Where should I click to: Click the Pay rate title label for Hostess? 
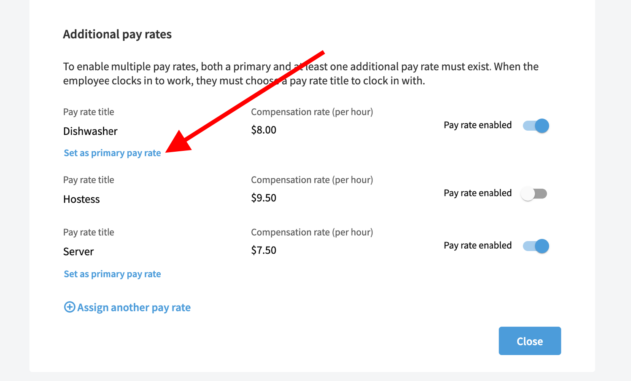pyautogui.click(x=88, y=180)
